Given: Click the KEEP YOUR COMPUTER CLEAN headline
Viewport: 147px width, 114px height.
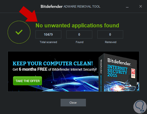Looking at the screenshot, I should click(53, 63).
